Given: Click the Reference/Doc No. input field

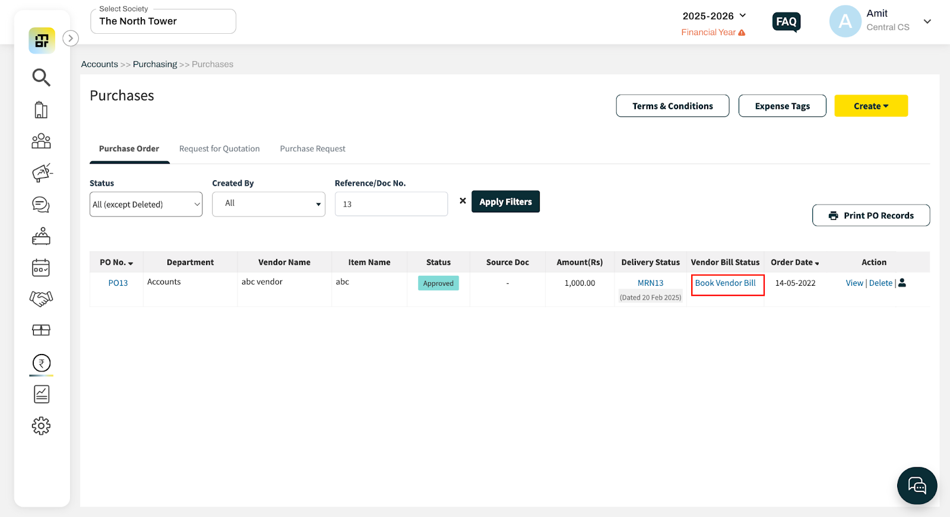Looking at the screenshot, I should click(x=391, y=204).
